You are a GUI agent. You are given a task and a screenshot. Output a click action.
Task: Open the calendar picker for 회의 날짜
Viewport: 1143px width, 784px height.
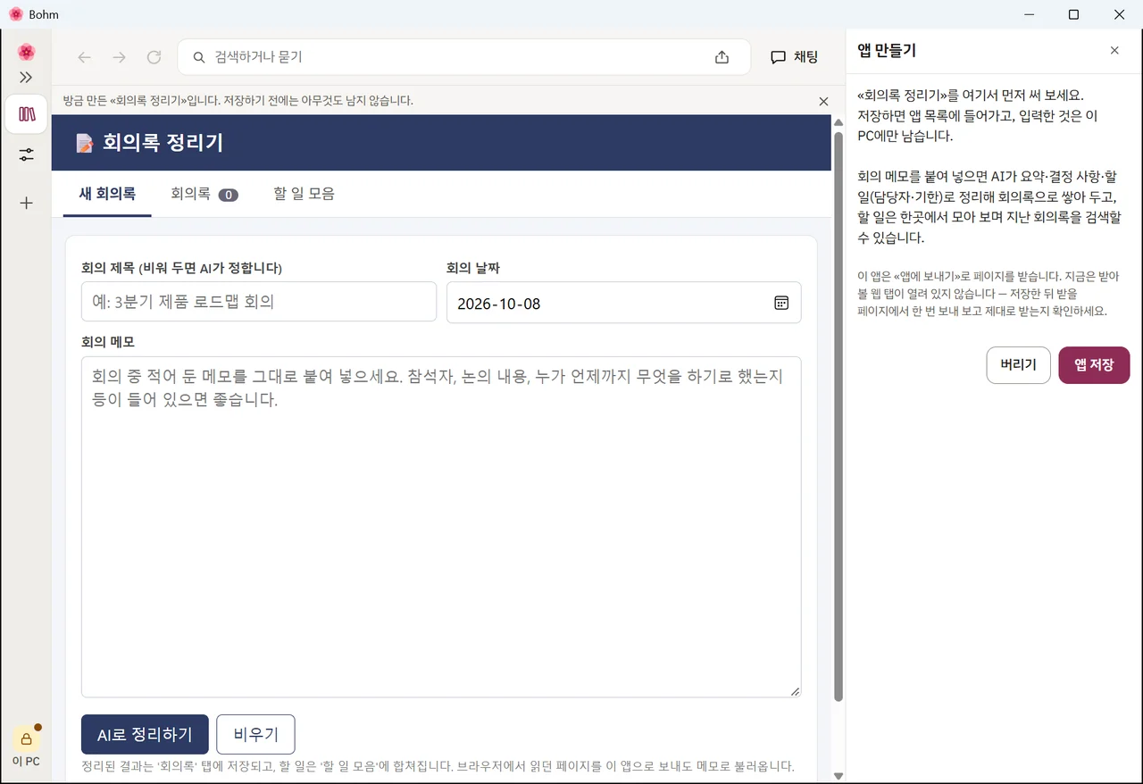pos(781,303)
